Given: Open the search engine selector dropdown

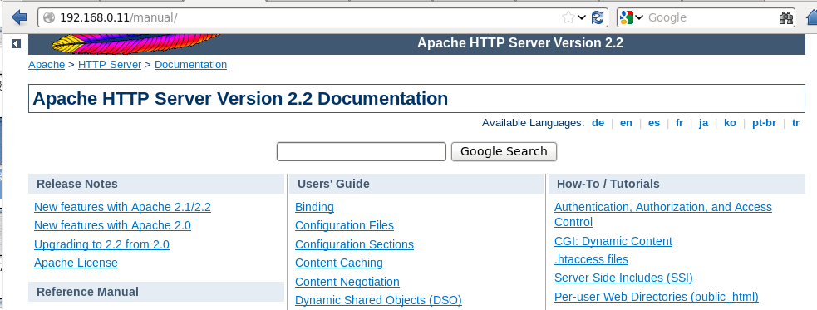Looking at the screenshot, I should coord(639,17).
